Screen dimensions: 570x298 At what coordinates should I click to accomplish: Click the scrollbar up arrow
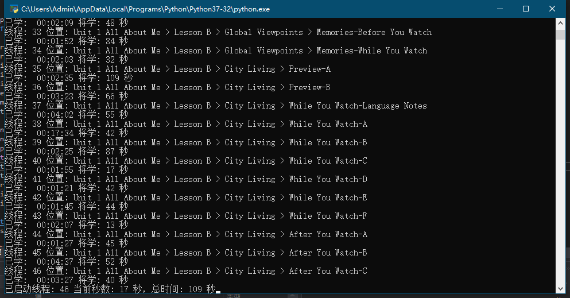point(560,24)
